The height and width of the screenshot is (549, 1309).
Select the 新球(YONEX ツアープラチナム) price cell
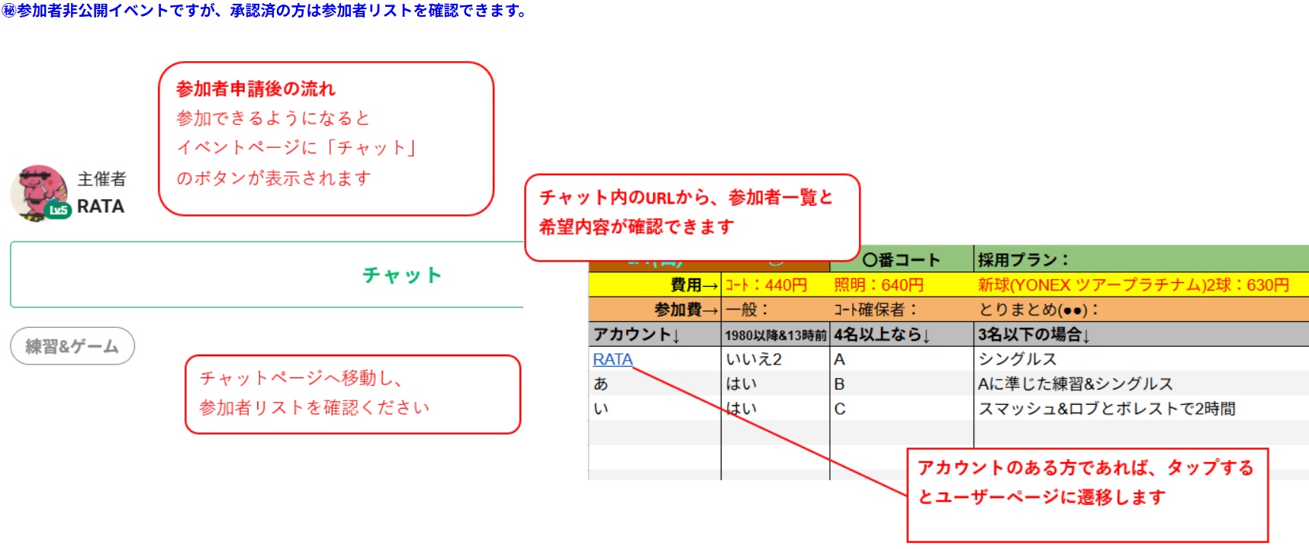coord(1134,285)
